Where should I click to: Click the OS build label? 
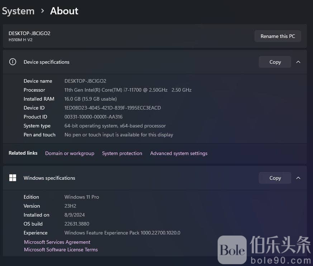coord(33,224)
